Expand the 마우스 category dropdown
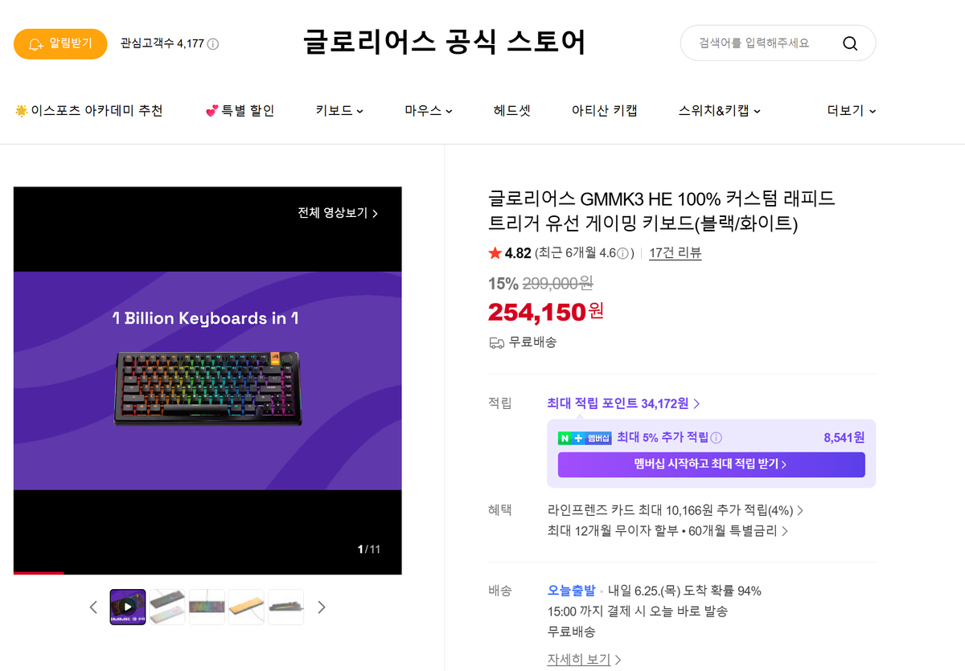 pyautogui.click(x=429, y=111)
